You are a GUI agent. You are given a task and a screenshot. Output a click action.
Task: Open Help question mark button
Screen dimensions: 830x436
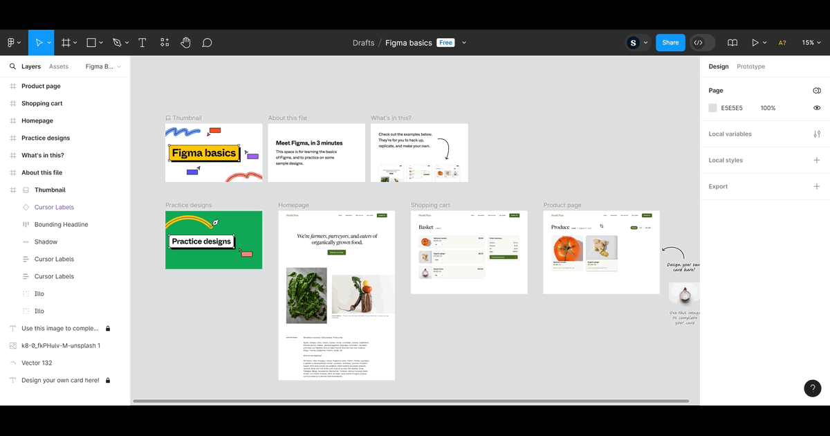pos(813,388)
